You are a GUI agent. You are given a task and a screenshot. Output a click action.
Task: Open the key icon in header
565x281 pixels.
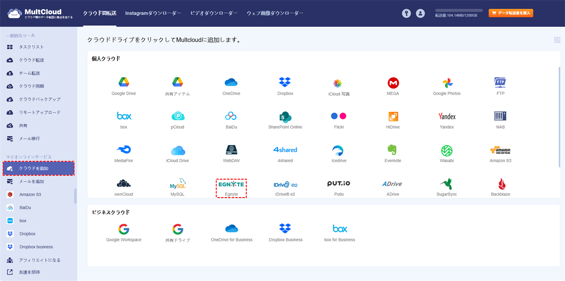click(x=406, y=13)
